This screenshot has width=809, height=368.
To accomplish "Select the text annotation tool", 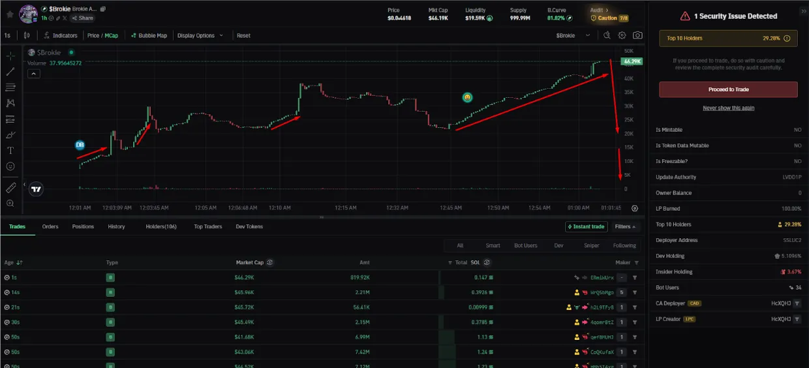I will tap(10, 150).
